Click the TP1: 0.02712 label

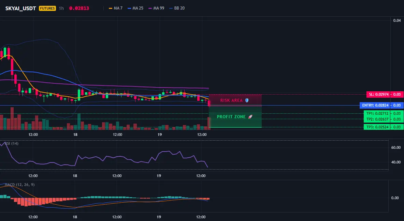click(377, 113)
